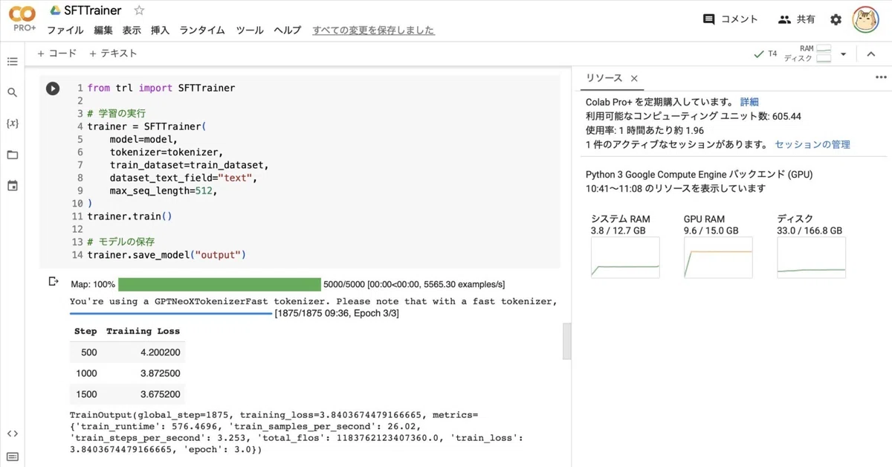This screenshot has height=467, width=892.
Task: Open the settings gear icon
Action: click(x=836, y=20)
